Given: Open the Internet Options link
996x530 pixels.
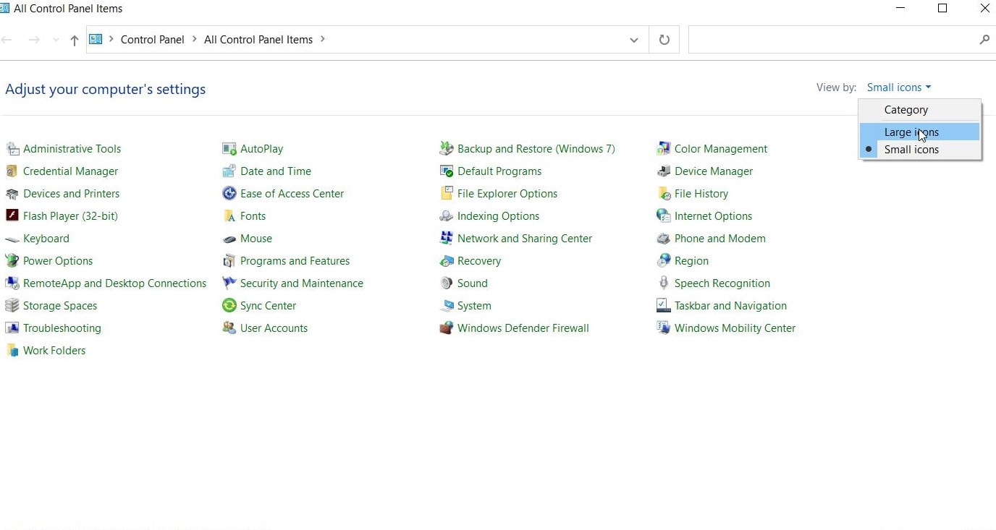Looking at the screenshot, I should pos(713,216).
